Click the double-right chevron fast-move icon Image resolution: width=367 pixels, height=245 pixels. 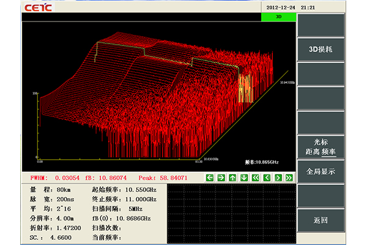pyautogui.click(x=289, y=178)
